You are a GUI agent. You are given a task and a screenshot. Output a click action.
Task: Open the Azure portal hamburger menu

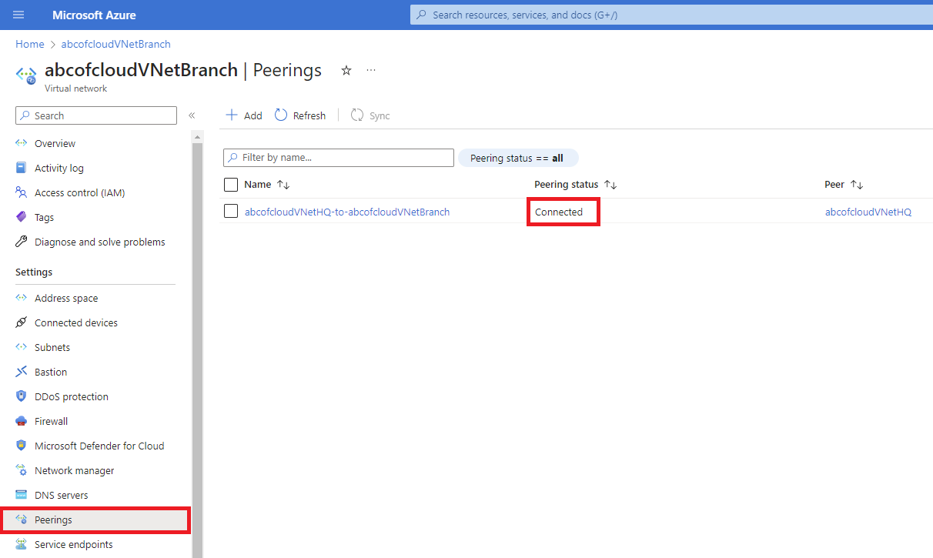[18, 14]
